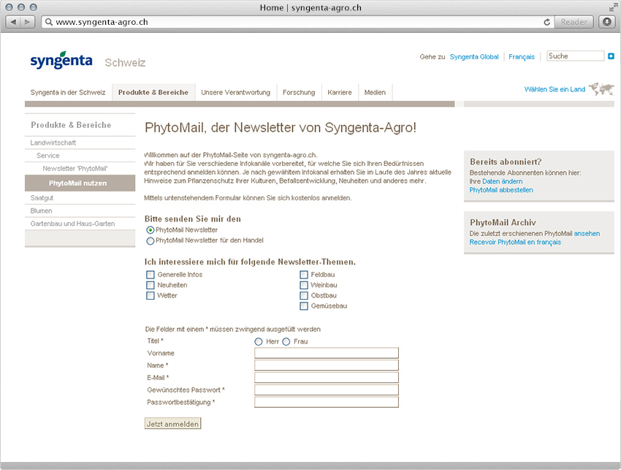621x470 pixels.
Task: Click the PhytoMail abbestellen link
Action: [x=501, y=190]
